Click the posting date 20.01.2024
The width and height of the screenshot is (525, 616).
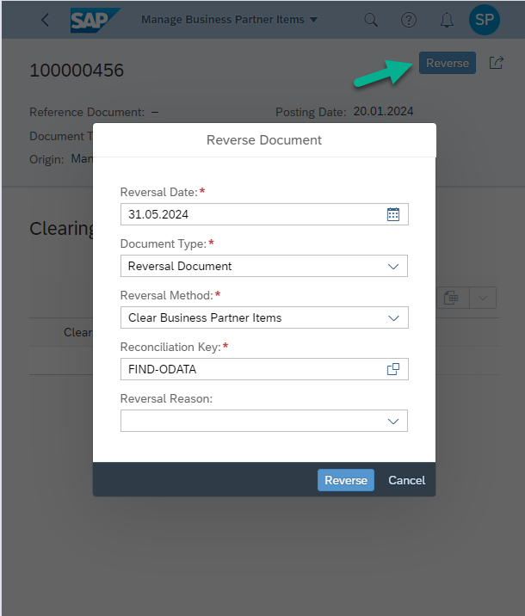[383, 112]
